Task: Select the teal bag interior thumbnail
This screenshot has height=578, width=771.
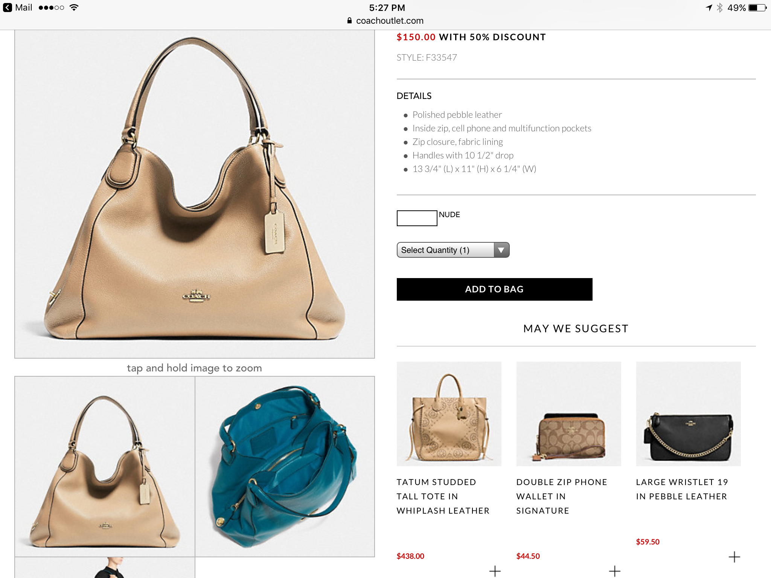Action: [x=285, y=467]
